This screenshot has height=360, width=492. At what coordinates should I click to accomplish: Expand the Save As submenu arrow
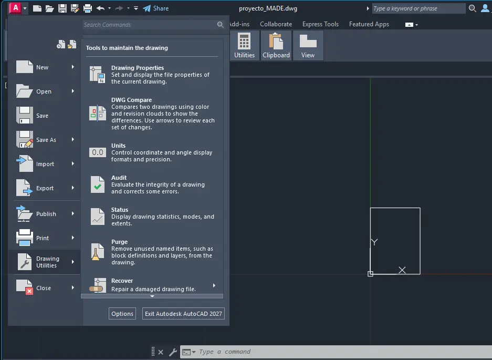coord(73,139)
